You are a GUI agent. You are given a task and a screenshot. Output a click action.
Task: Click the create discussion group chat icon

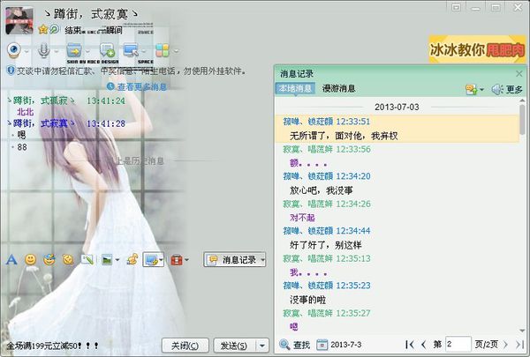107,50
